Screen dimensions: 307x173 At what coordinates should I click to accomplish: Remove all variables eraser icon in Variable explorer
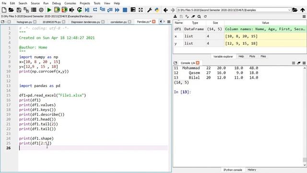(x=193, y=16)
